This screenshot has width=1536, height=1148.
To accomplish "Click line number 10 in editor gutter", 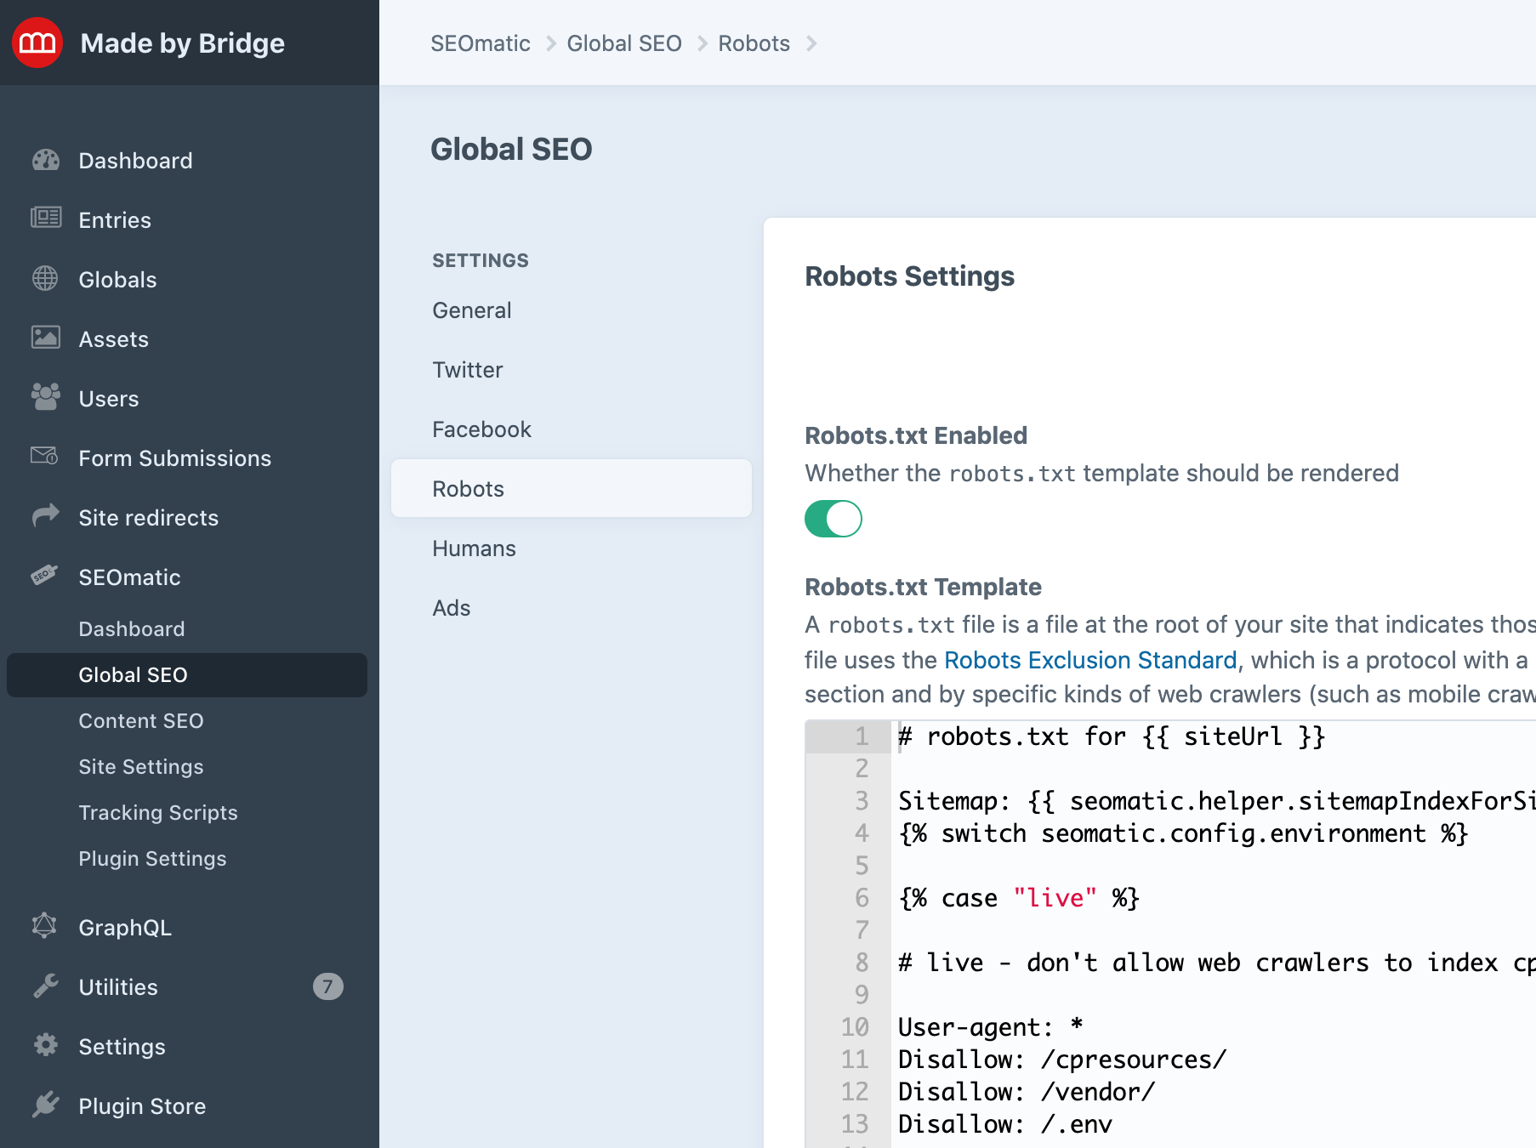I will (x=855, y=1027).
